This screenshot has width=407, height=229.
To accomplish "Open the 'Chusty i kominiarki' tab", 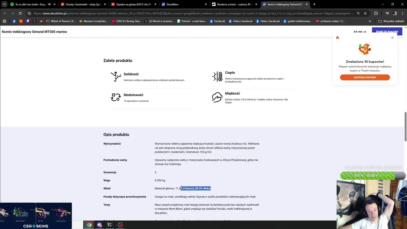I will (x=83, y=4).
